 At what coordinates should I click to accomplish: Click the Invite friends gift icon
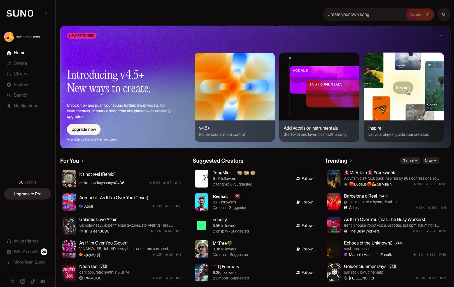click(x=9, y=241)
